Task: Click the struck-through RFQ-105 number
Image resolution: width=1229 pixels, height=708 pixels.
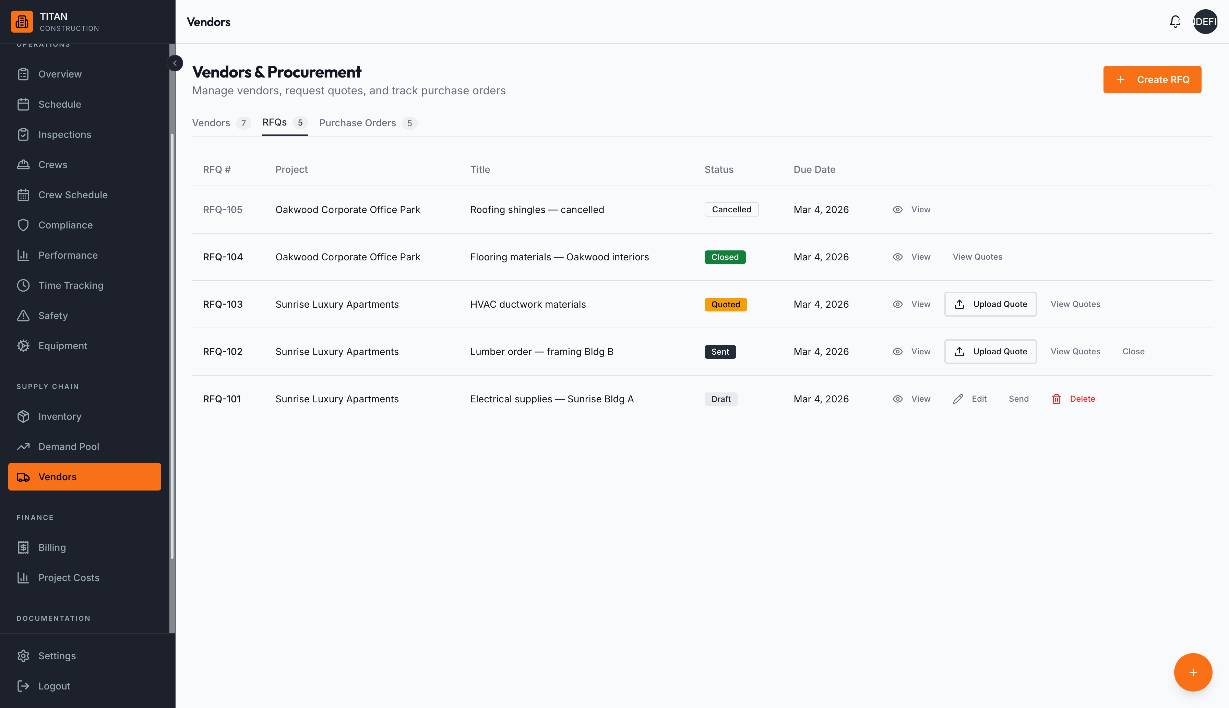Action: (x=223, y=209)
